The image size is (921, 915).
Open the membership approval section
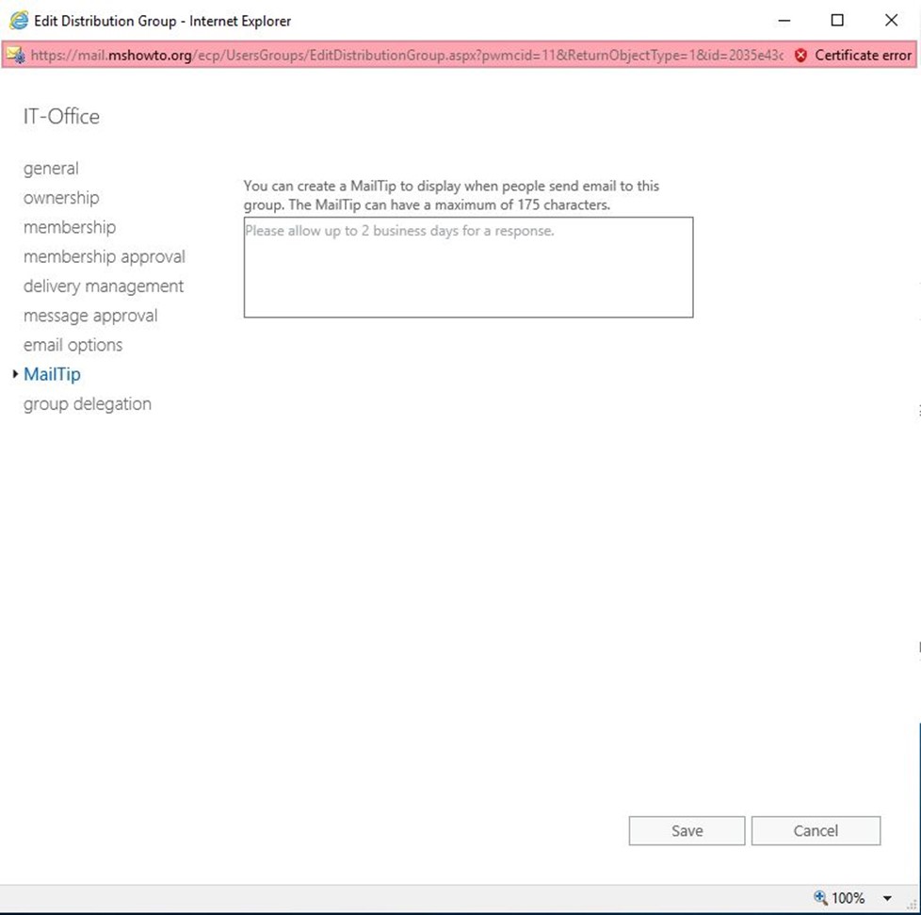(x=104, y=257)
